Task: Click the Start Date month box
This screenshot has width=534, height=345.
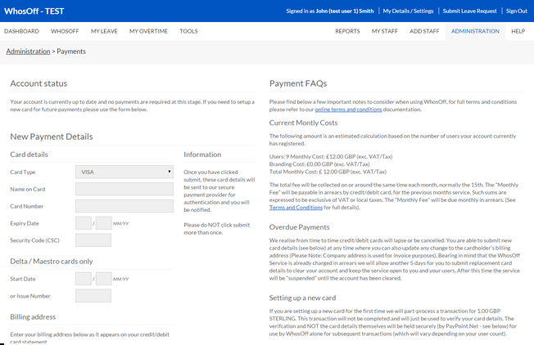Action: pos(84,279)
